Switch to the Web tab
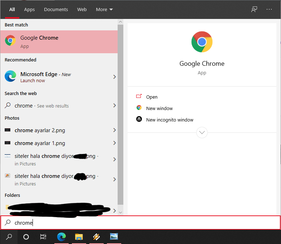The image size is (281, 244). [82, 10]
